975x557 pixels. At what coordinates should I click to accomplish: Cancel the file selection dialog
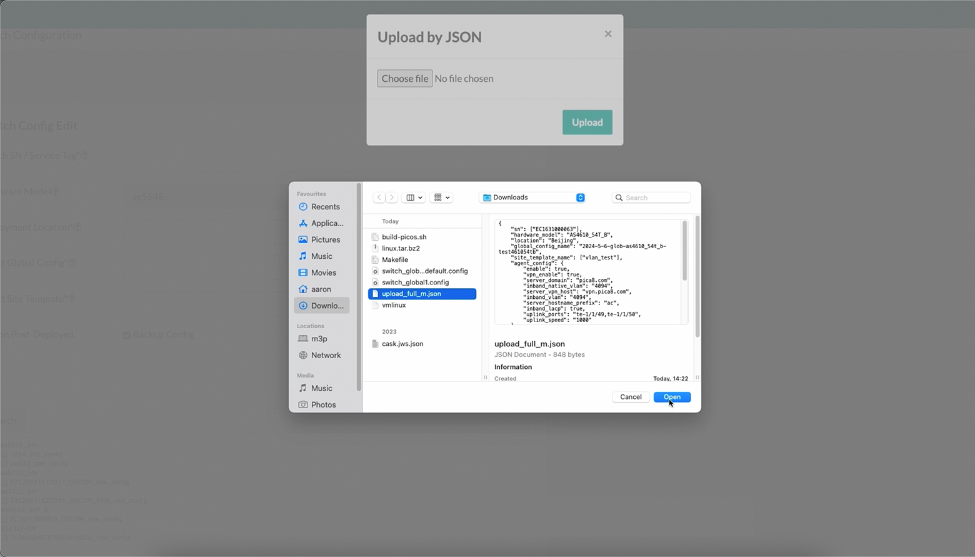pyautogui.click(x=630, y=397)
